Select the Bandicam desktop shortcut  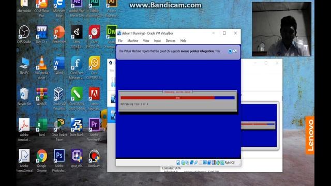click(x=94, y=159)
